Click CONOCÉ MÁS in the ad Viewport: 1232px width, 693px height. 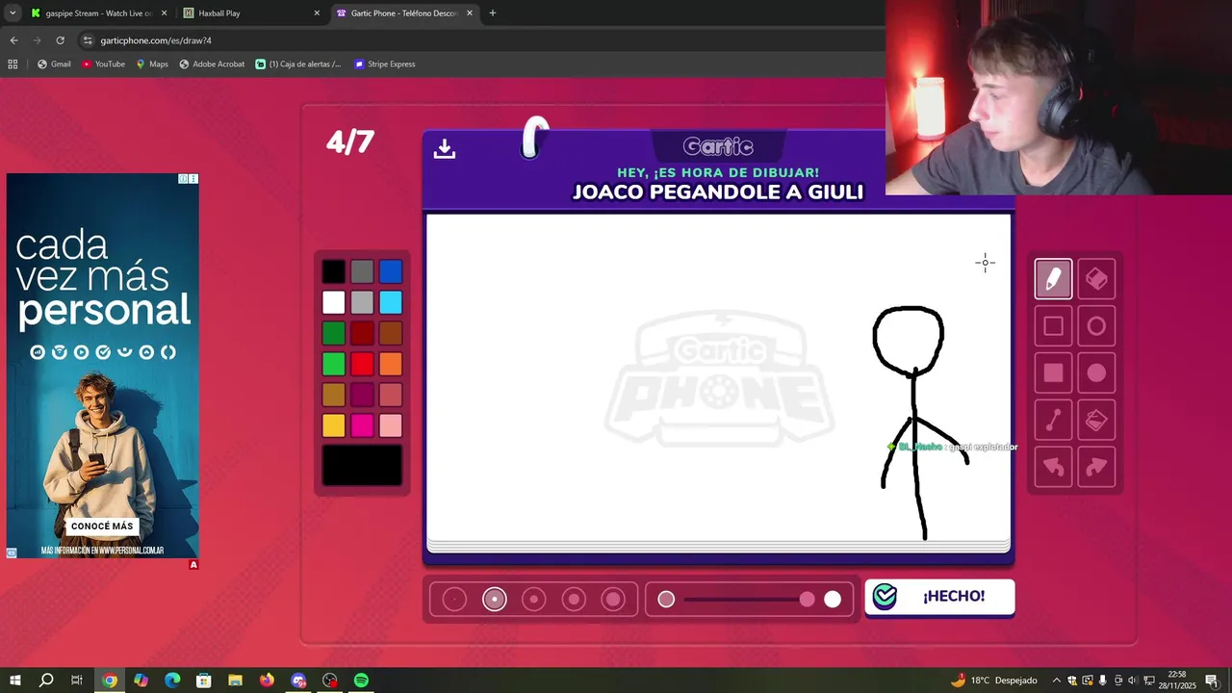click(x=102, y=526)
